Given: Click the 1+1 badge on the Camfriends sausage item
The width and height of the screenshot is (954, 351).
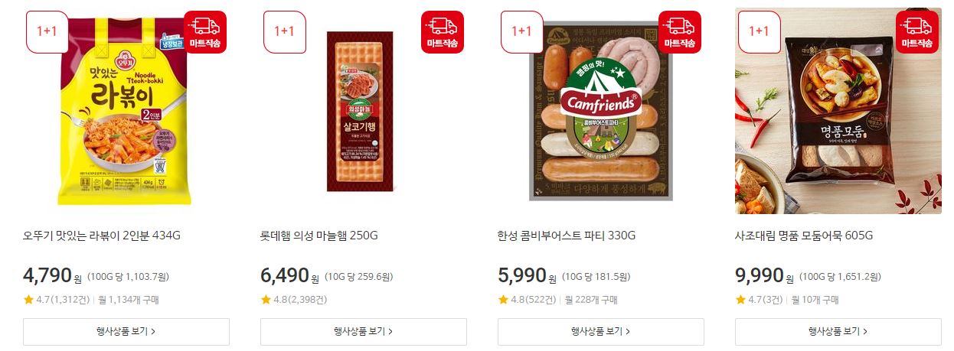Looking at the screenshot, I should tap(521, 31).
